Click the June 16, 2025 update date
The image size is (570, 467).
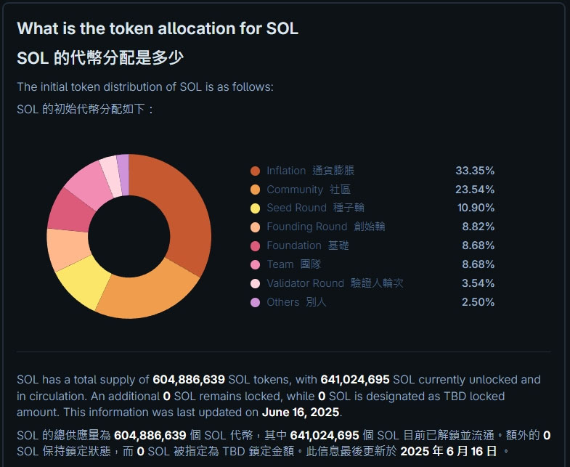pos(301,413)
